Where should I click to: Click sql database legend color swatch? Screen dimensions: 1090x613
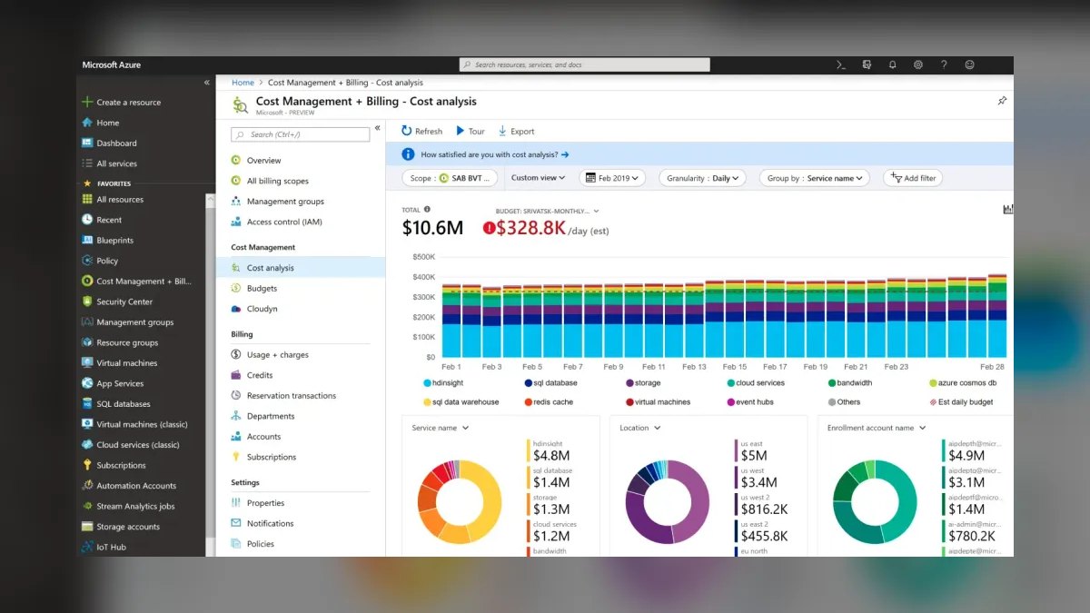click(529, 383)
